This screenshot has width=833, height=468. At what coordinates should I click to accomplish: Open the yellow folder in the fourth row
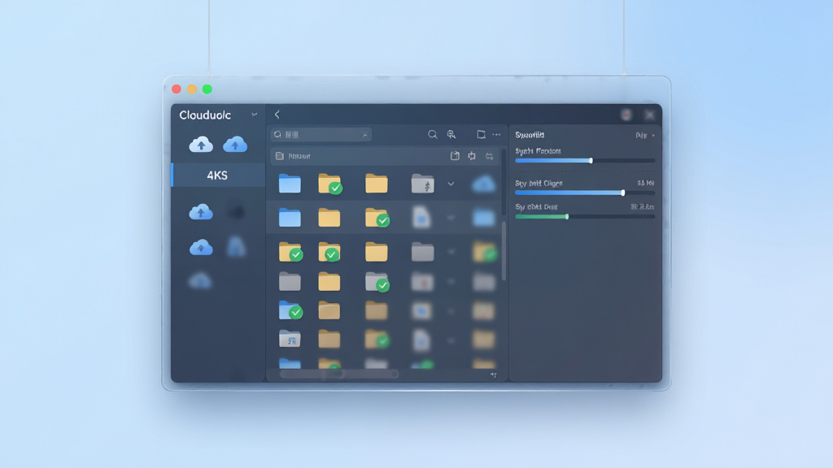(329, 282)
